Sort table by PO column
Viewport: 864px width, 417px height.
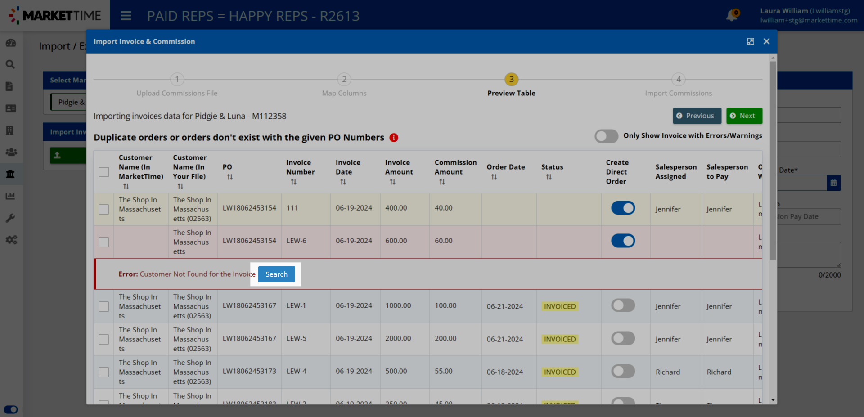(x=230, y=177)
